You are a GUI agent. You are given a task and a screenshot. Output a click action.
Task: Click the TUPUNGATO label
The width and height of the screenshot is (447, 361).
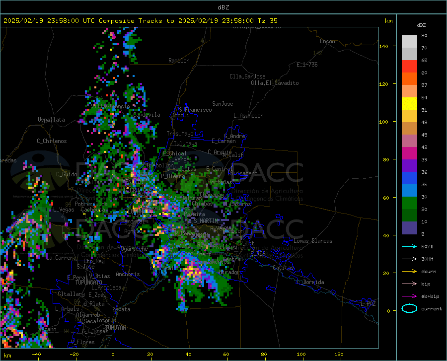coord(89,283)
